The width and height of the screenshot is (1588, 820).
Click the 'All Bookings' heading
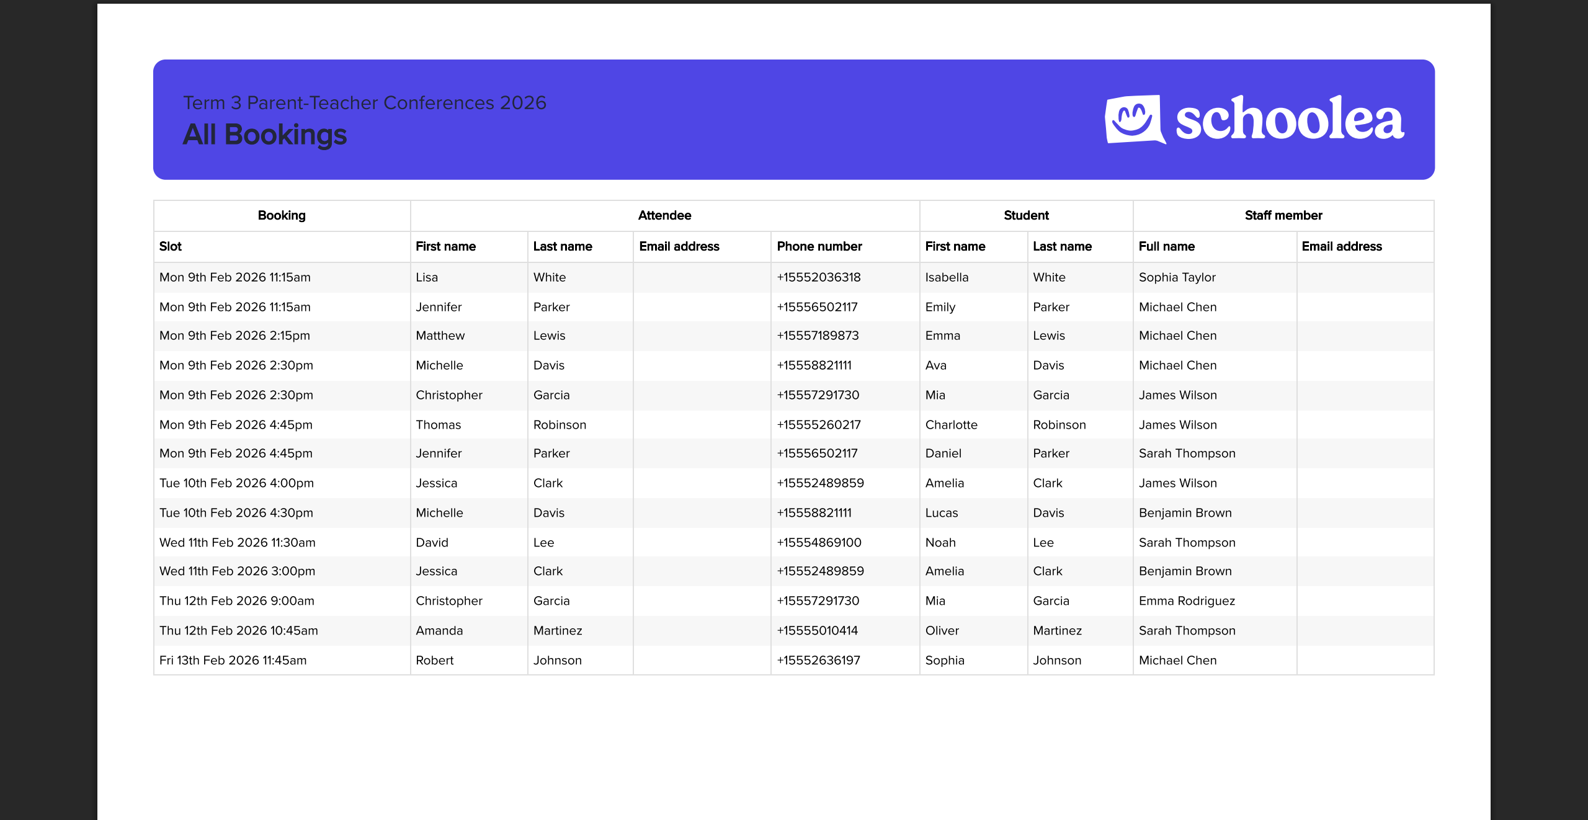[264, 135]
